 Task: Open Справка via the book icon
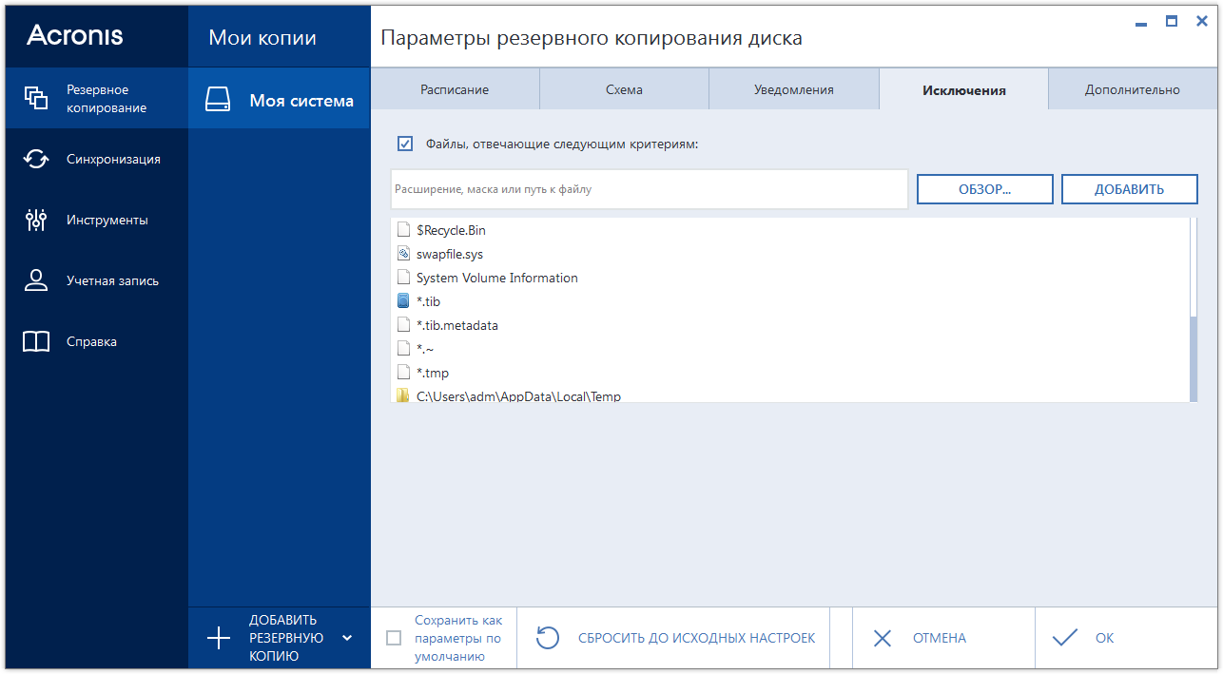pyautogui.click(x=35, y=341)
